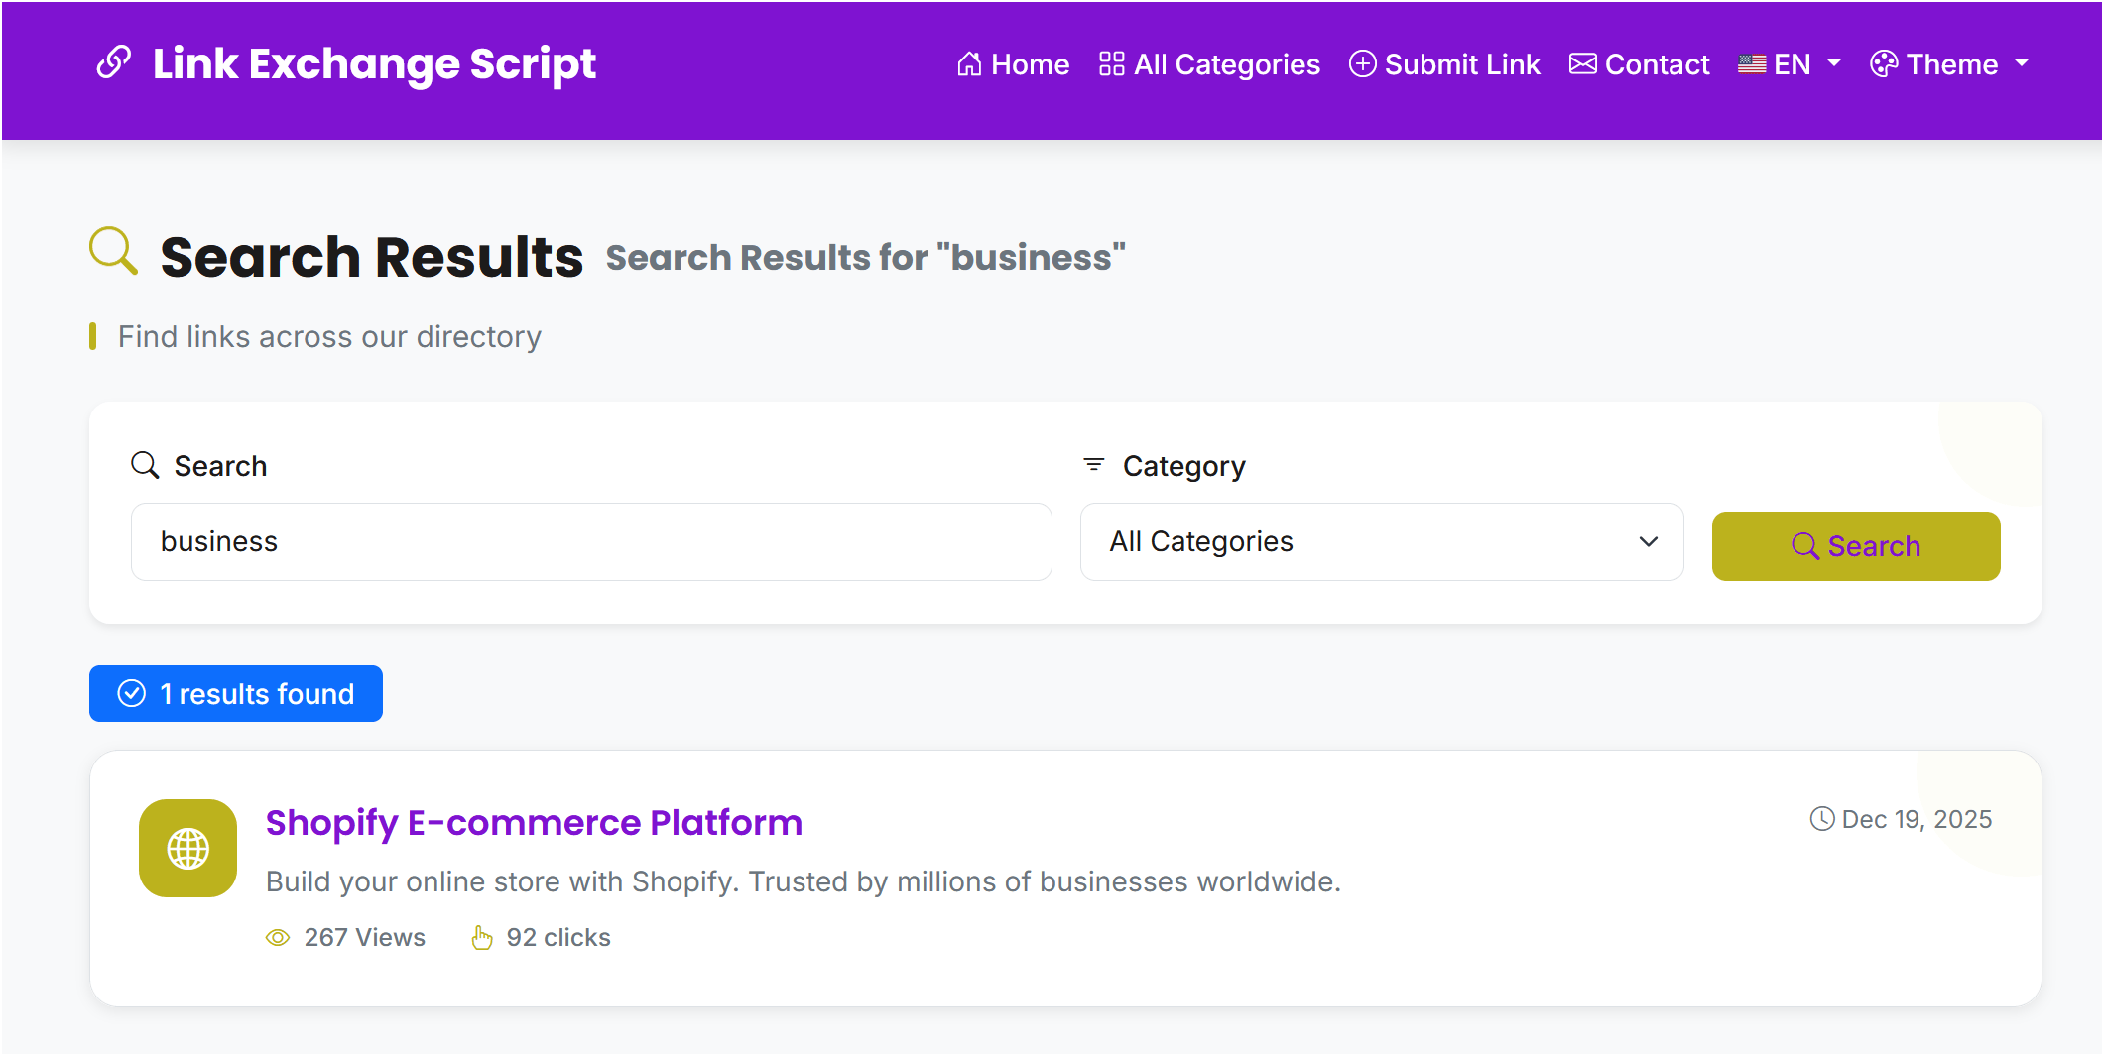The width and height of the screenshot is (2104, 1056).
Task: Click the chain link logo icon
Action: [113, 62]
